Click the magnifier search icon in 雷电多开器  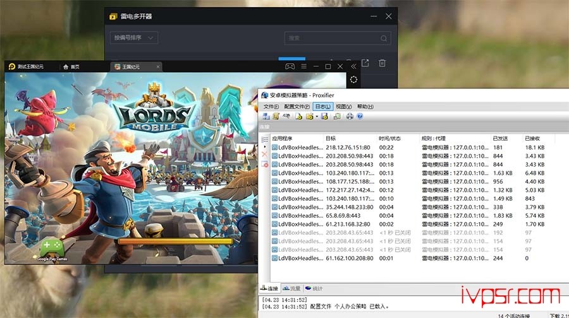[384, 38]
